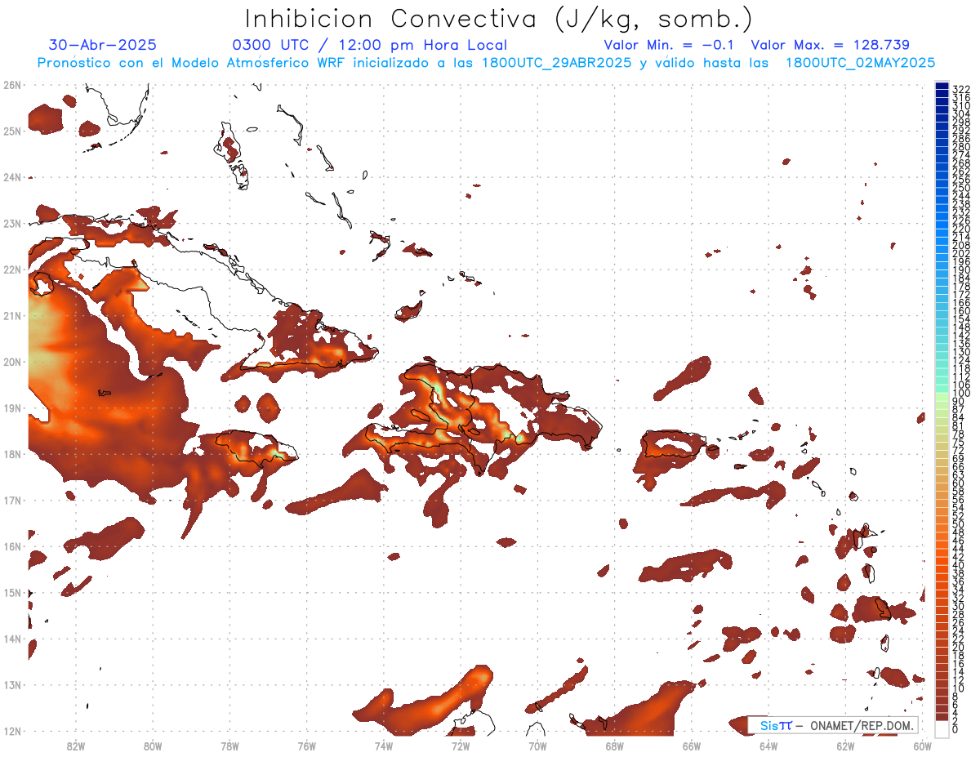Click the 72W longitude label
This screenshot has height=757, width=980.
coord(460,746)
